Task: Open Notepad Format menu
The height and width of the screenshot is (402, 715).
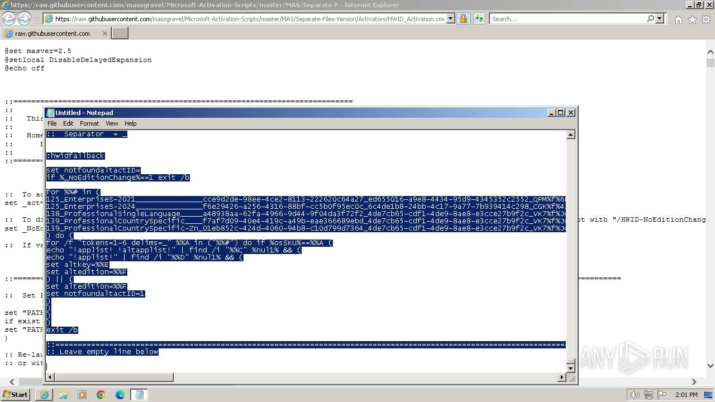Action: coord(89,123)
